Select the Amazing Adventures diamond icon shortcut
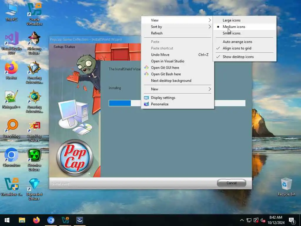This screenshot has height=226, width=301. point(34,72)
